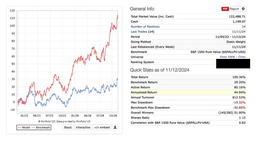Click the positions count 14 link

(x=244, y=27)
